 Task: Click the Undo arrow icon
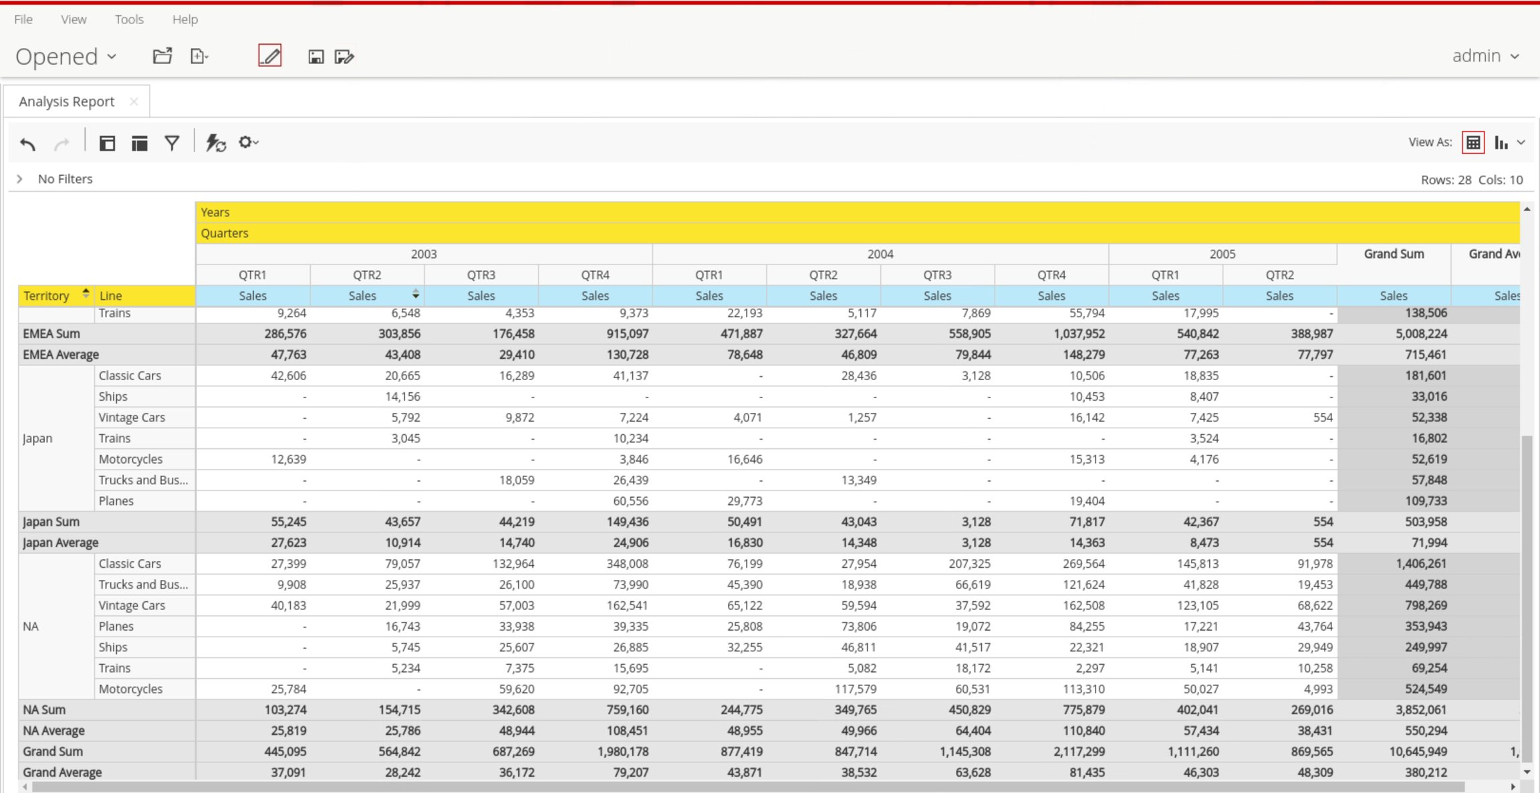pyautogui.click(x=27, y=143)
